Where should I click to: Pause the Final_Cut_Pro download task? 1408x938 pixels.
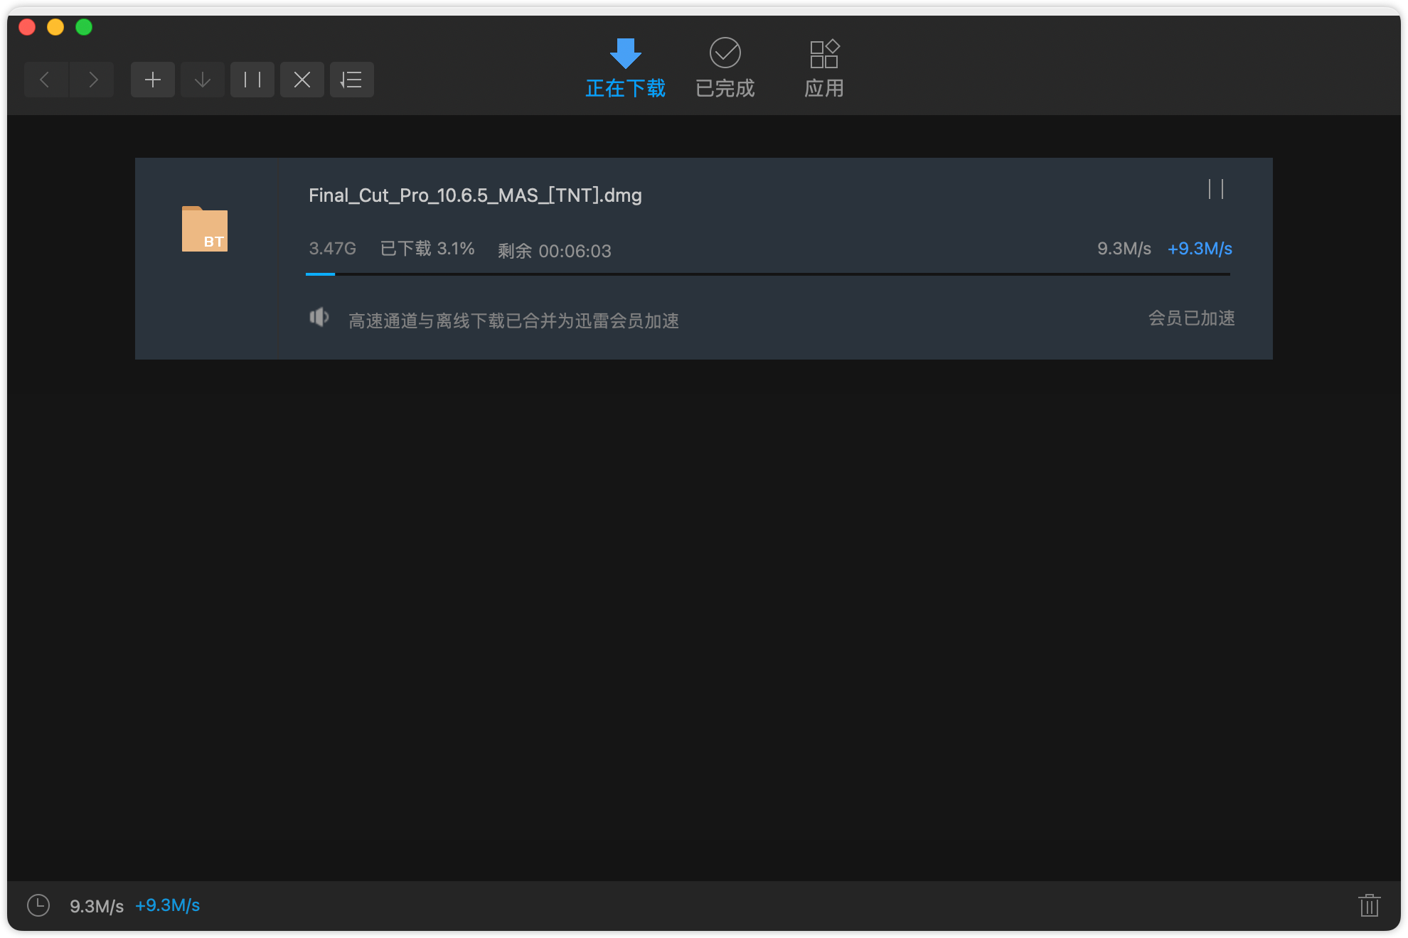1216,189
